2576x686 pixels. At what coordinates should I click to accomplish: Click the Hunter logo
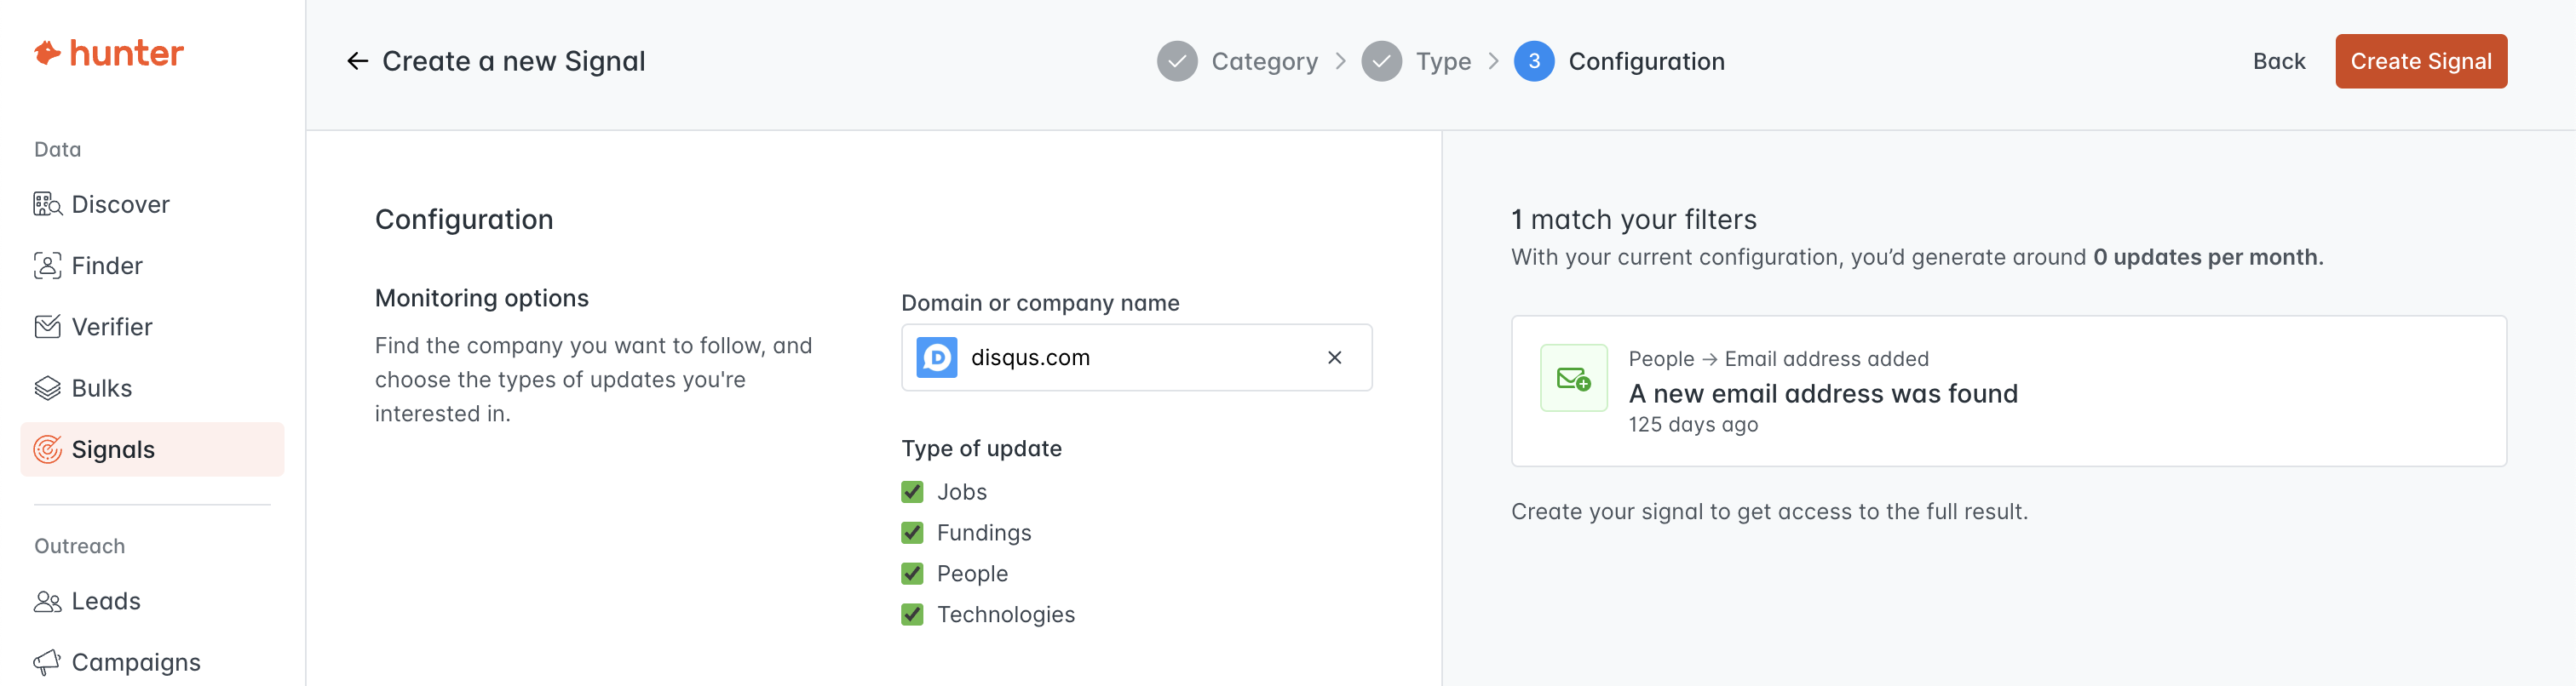click(x=108, y=53)
